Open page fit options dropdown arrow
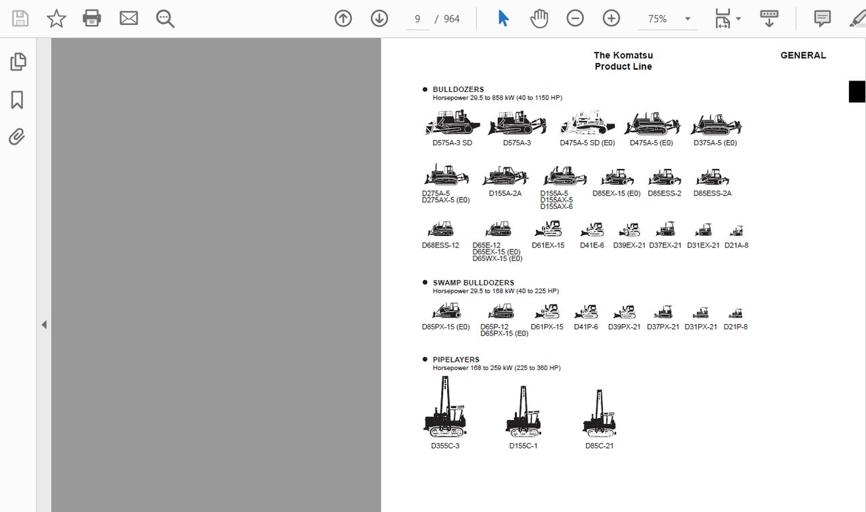This screenshot has width=866, height=512. (738, 19)
